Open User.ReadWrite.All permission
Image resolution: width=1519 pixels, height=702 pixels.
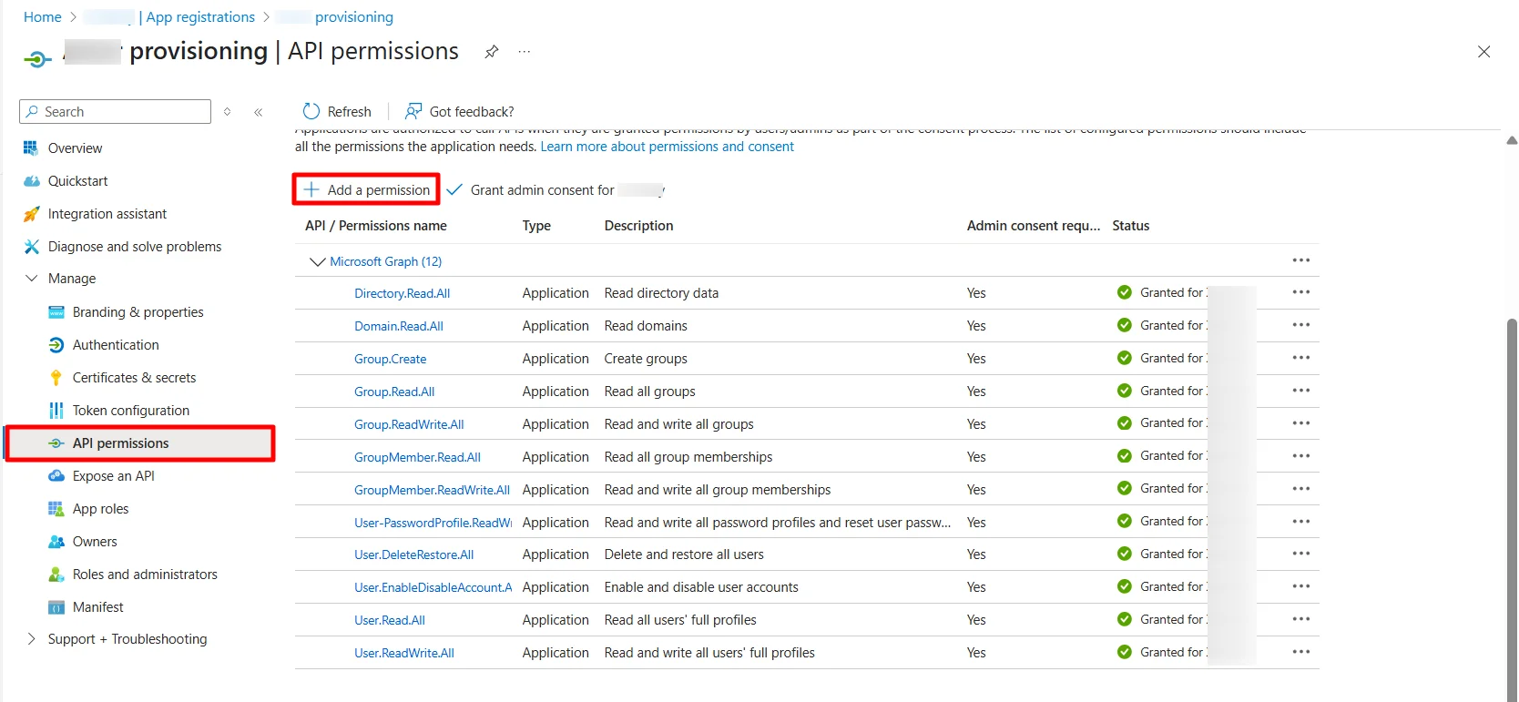[x=404, y=653]
